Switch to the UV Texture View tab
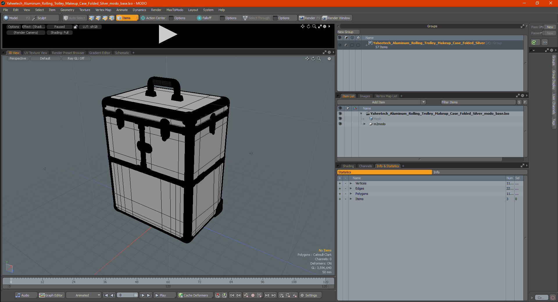558x302 pixels. point(35,53)
